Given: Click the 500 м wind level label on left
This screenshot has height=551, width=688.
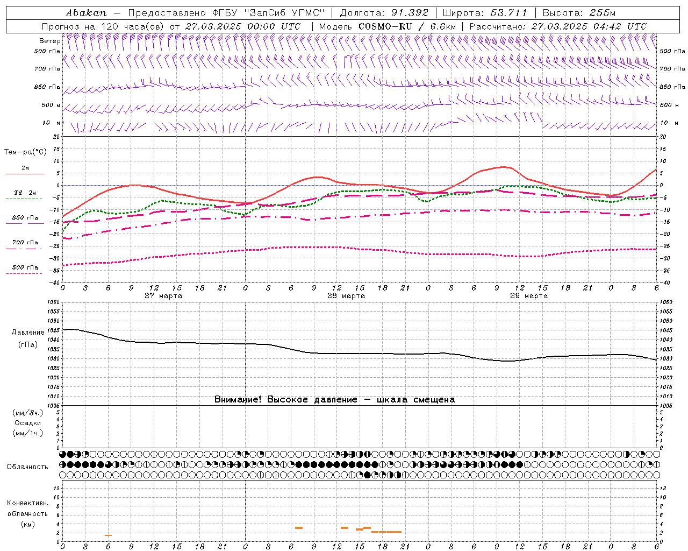Looking at the screenshot, I should [x=51, y=105].
